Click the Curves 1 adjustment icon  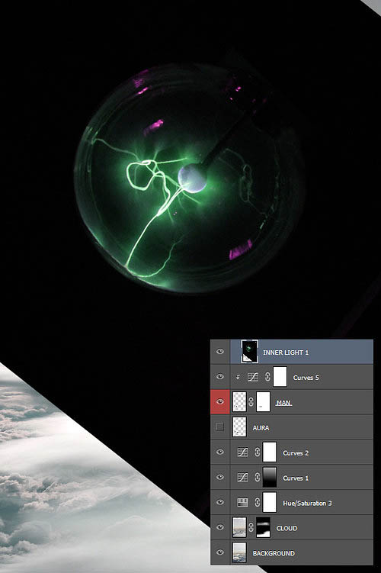242,478
